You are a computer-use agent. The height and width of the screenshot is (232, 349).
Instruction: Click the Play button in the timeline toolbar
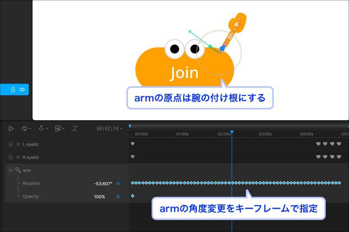click(x=11, y=128)
